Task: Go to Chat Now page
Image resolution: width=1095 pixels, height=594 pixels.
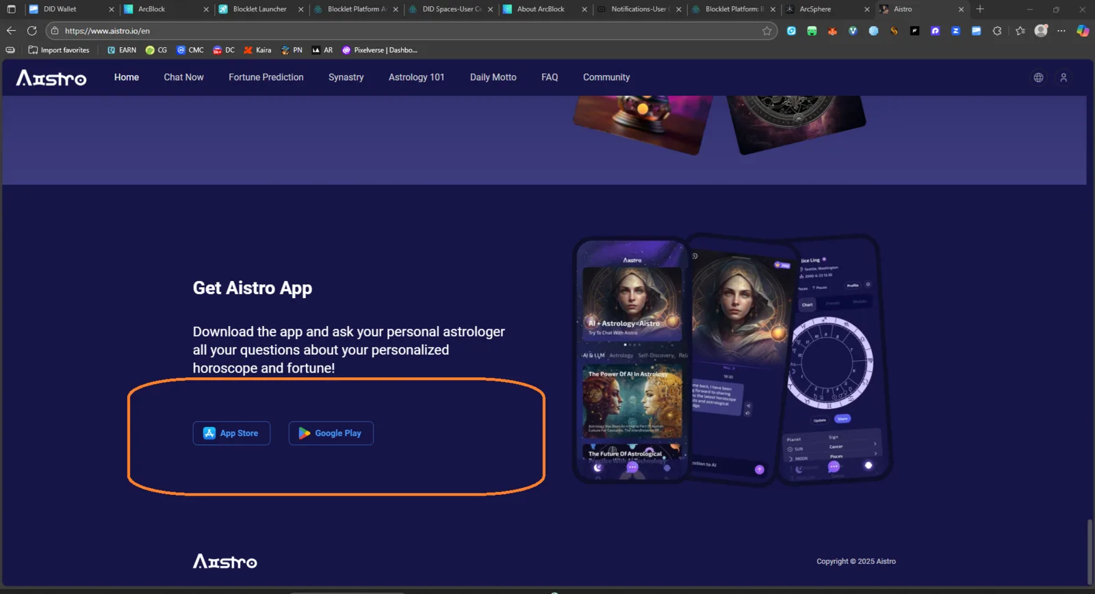Action: click(x=183, y=77)
